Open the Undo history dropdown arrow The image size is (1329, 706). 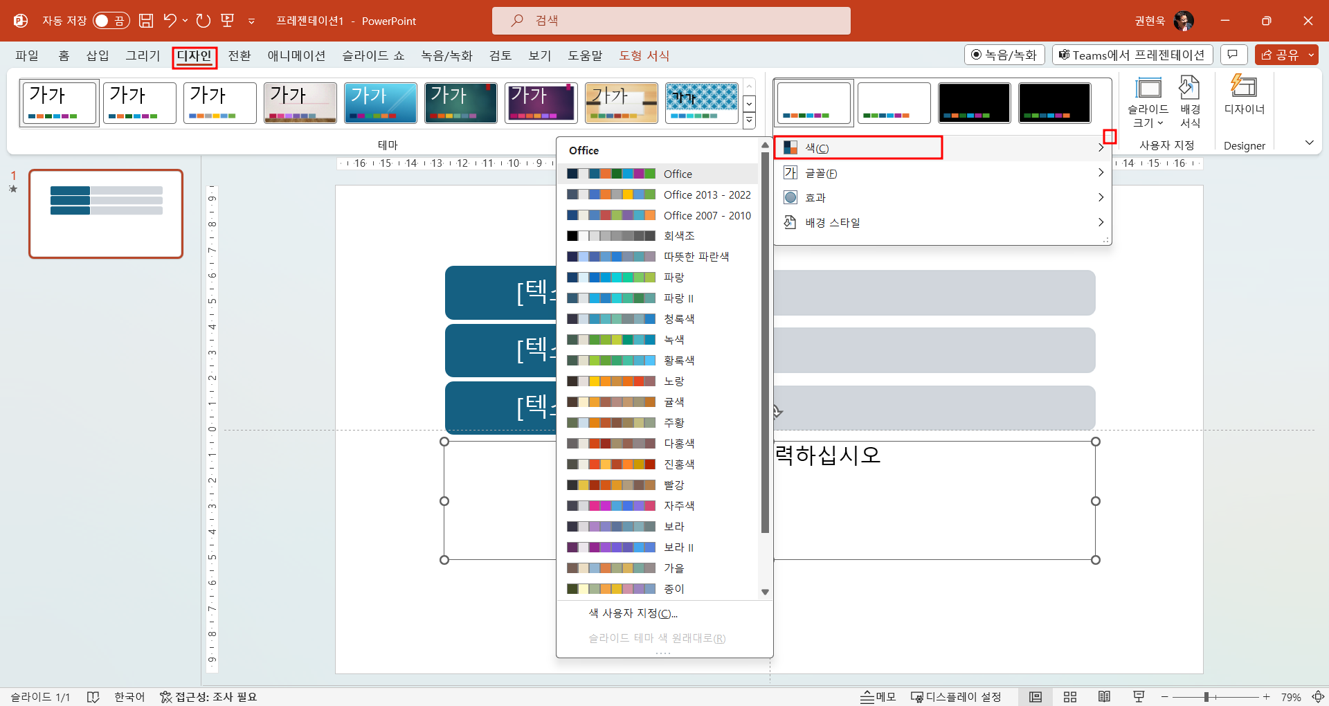(x=185, y=21)
